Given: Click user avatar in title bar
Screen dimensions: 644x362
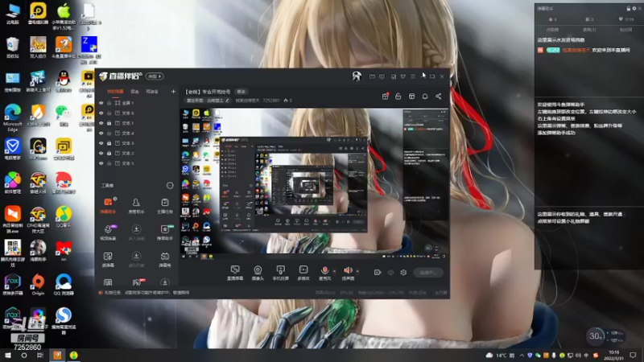Looking at the screenshot, I should [x=357, y=76].
